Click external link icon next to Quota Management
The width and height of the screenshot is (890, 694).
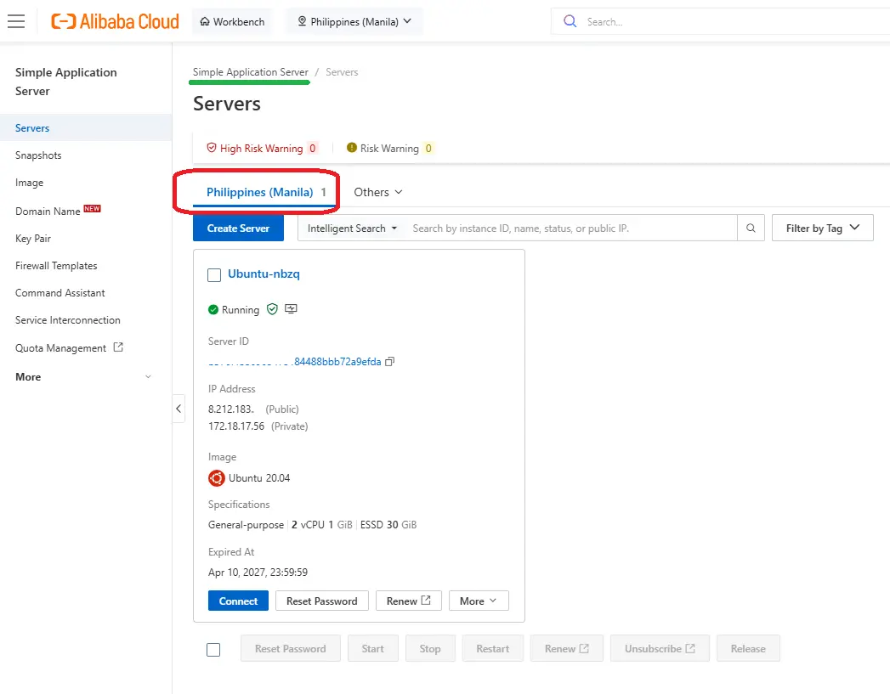tap(118, 347)
